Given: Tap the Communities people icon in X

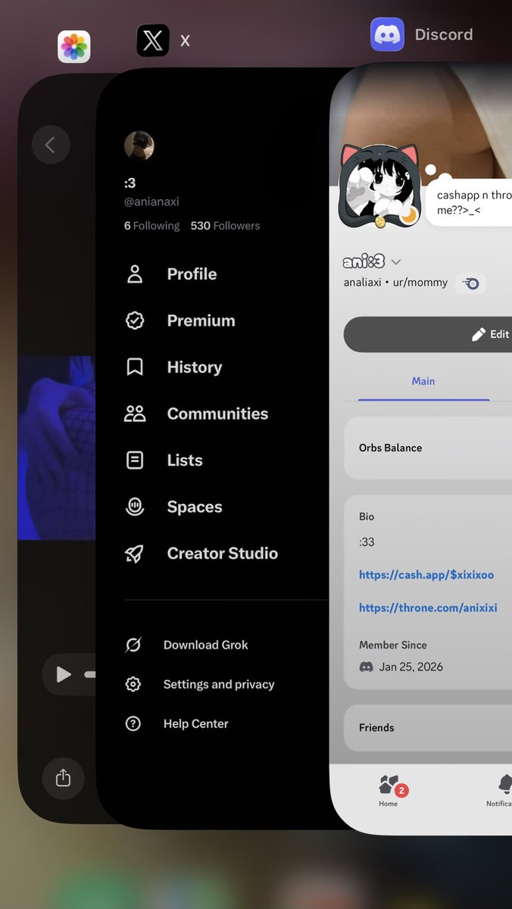Looking at the screenshot, I should tap(135, 414).
